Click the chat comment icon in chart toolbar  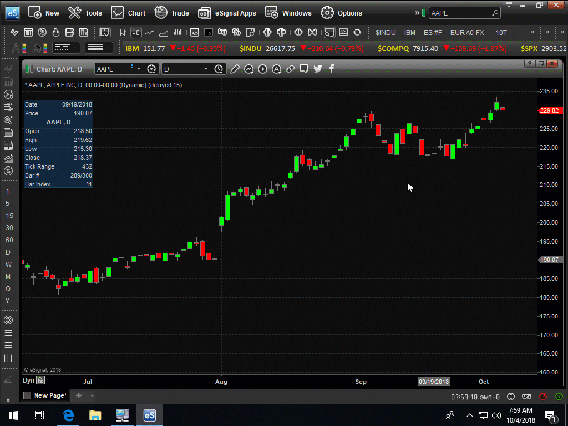tap(304, 69)
